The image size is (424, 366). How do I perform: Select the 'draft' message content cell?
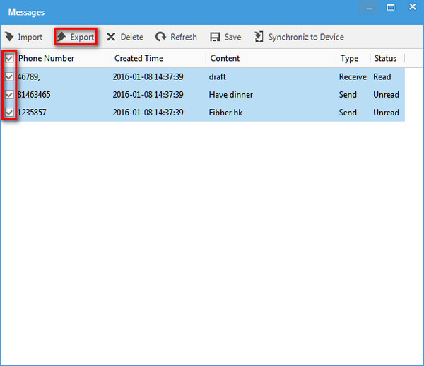click(219, 77)
